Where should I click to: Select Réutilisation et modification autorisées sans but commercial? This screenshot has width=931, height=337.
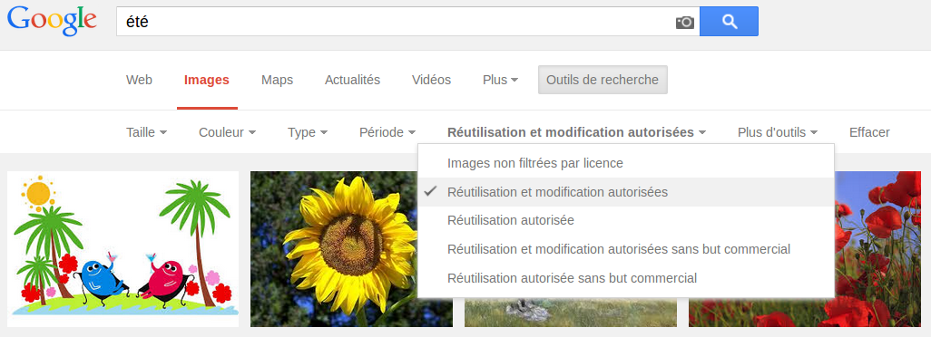tap(626, 249)
